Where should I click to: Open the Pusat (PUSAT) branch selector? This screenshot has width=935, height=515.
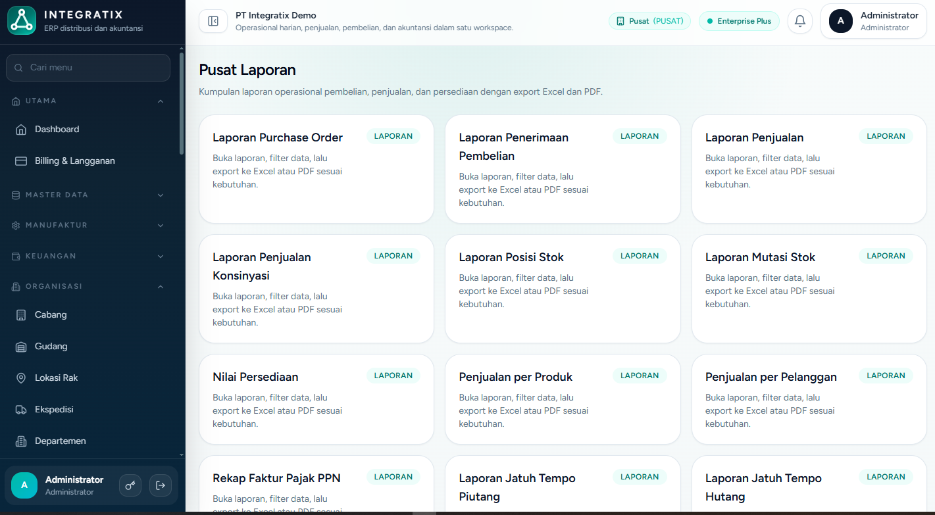click(649, 21)
